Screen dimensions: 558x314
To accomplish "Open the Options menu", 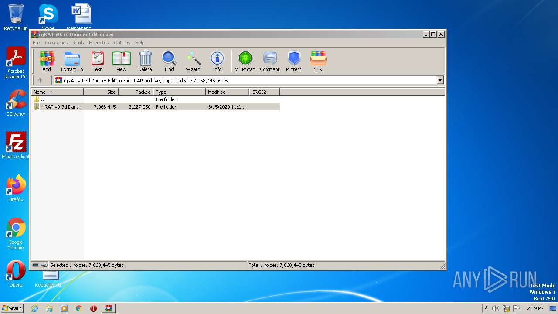I will coord(122,43).
